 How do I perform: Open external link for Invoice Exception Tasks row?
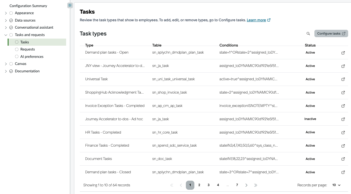pyautogui.click(x=343, y=106)
